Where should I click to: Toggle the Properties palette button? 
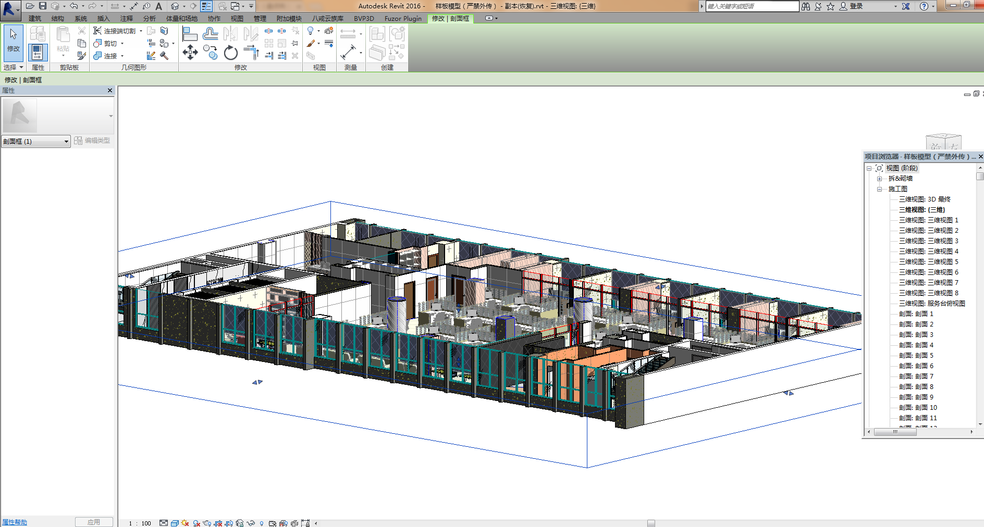click(38, 52)
